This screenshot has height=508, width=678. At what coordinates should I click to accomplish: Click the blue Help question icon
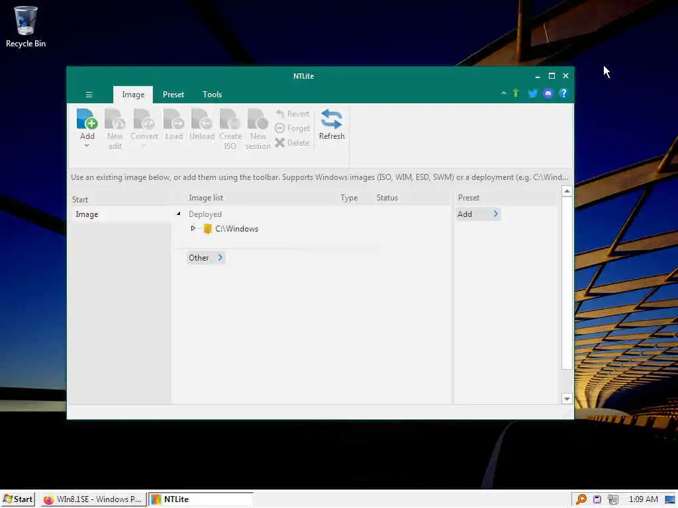[563, 93]
